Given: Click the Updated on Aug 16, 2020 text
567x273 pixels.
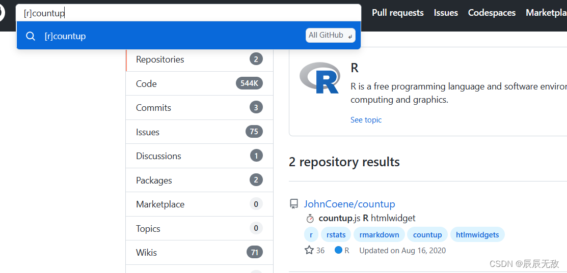Looking at the screenshot, I should point(402,250).
